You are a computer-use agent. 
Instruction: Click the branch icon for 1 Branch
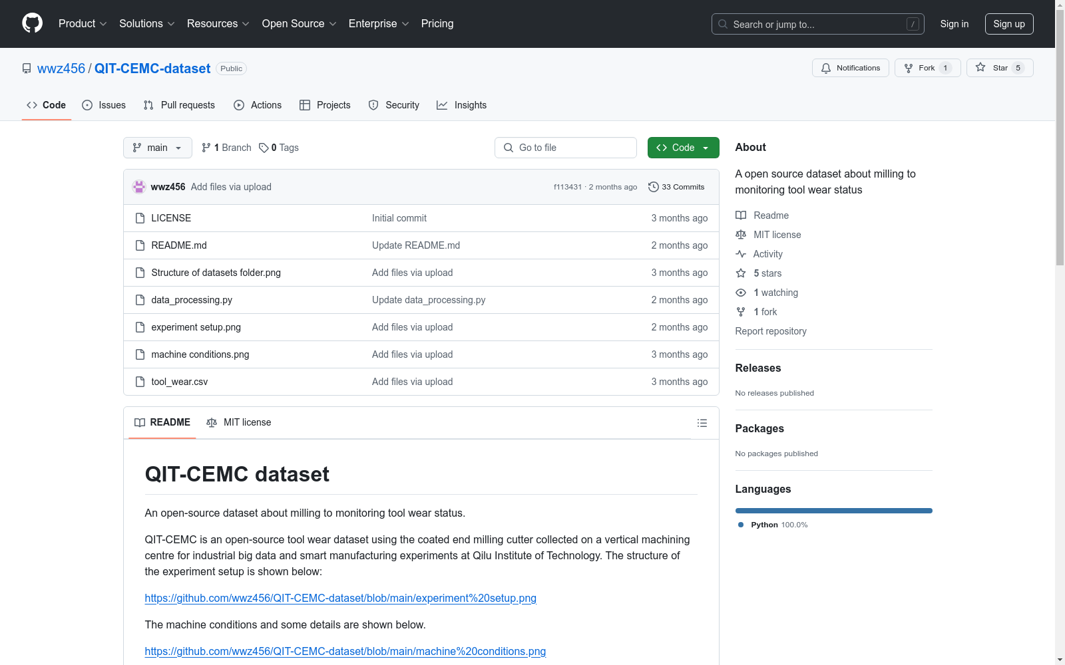coord(206,148)
